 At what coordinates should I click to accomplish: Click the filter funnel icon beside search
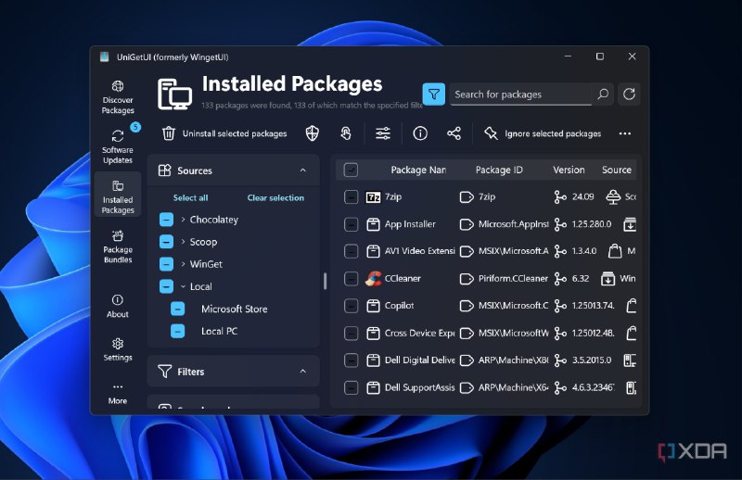pyautogui.click(x=433, y=94)
